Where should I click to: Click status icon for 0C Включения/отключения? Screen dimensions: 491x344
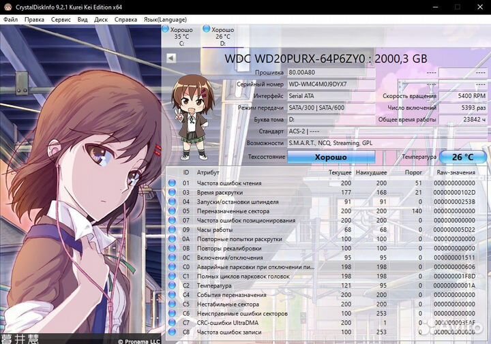[x=172, y=257]
